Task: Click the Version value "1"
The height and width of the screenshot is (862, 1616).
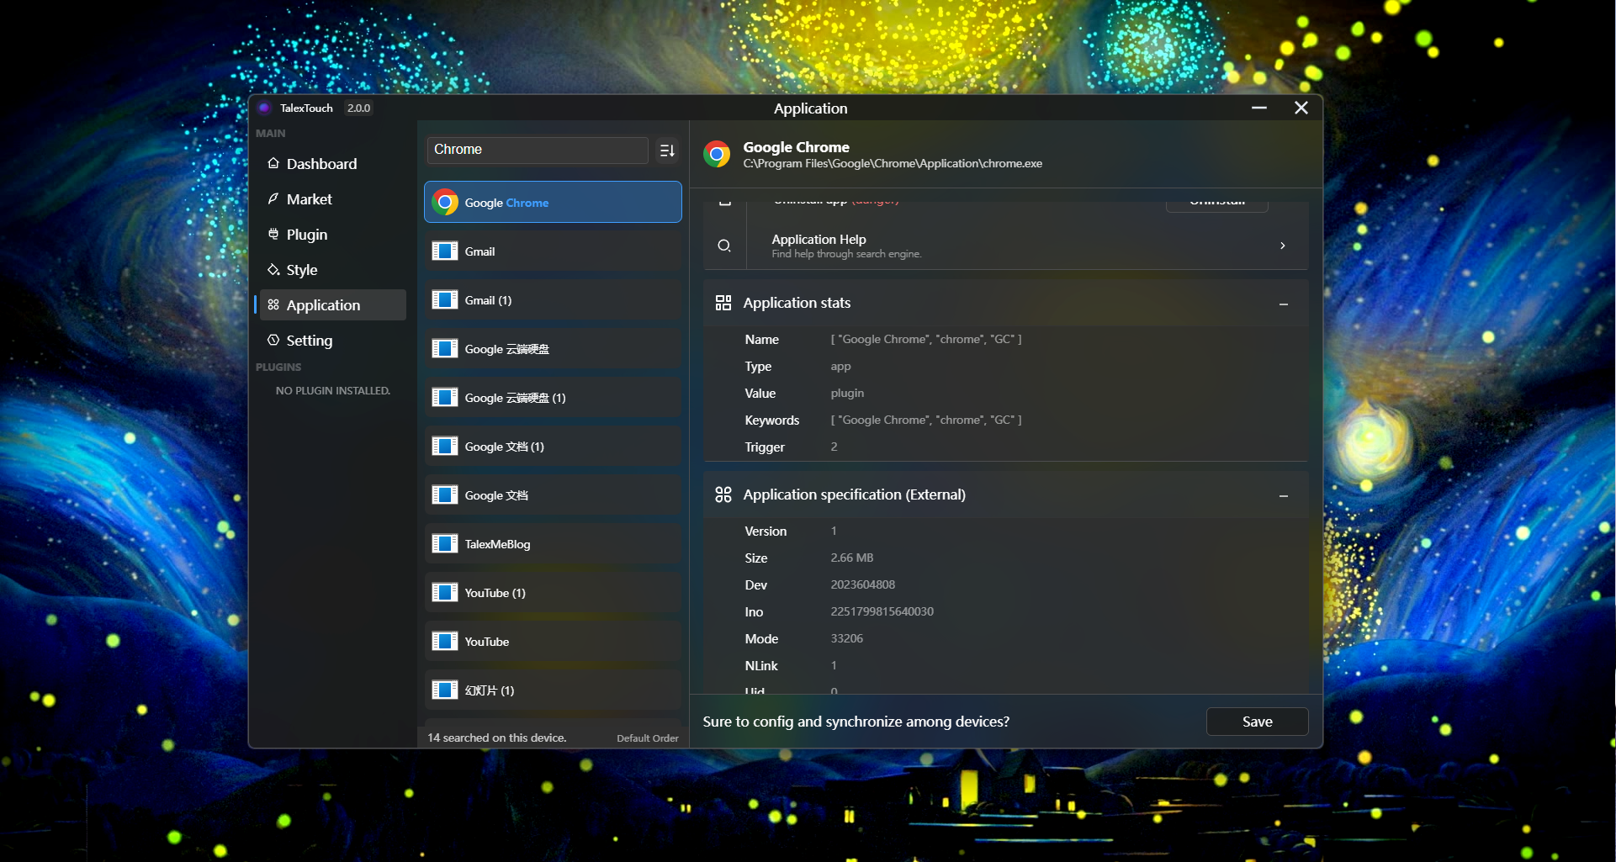Action: coord(834,531)
